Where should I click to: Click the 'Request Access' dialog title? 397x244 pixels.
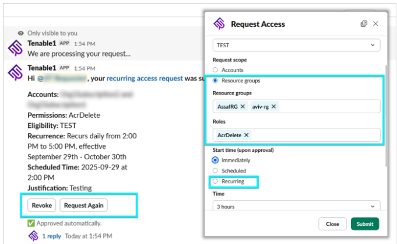point(258,24)
